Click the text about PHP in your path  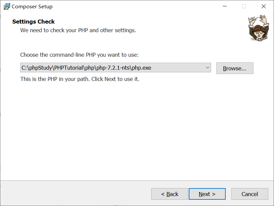(80, 79)
